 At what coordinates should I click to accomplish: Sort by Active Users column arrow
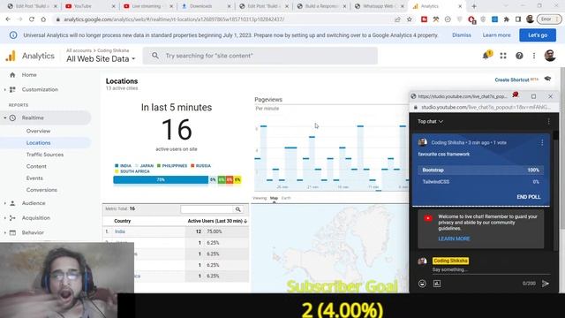[x=245, y=221]
